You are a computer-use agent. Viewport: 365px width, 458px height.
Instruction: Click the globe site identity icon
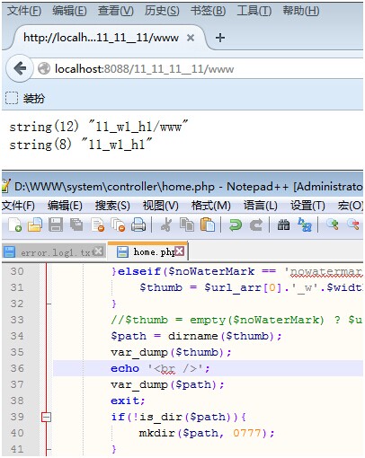tap(44, 68)
